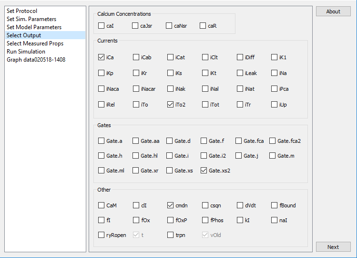Tick the Gate.ml checkbox
Screen dimensions: 357x258
[101, 170]
